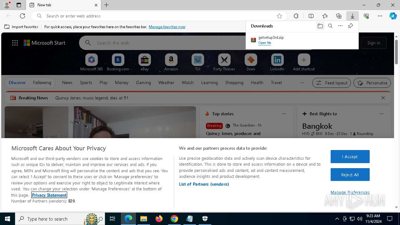Click Open file under getsetup3rd.zip

265,43
